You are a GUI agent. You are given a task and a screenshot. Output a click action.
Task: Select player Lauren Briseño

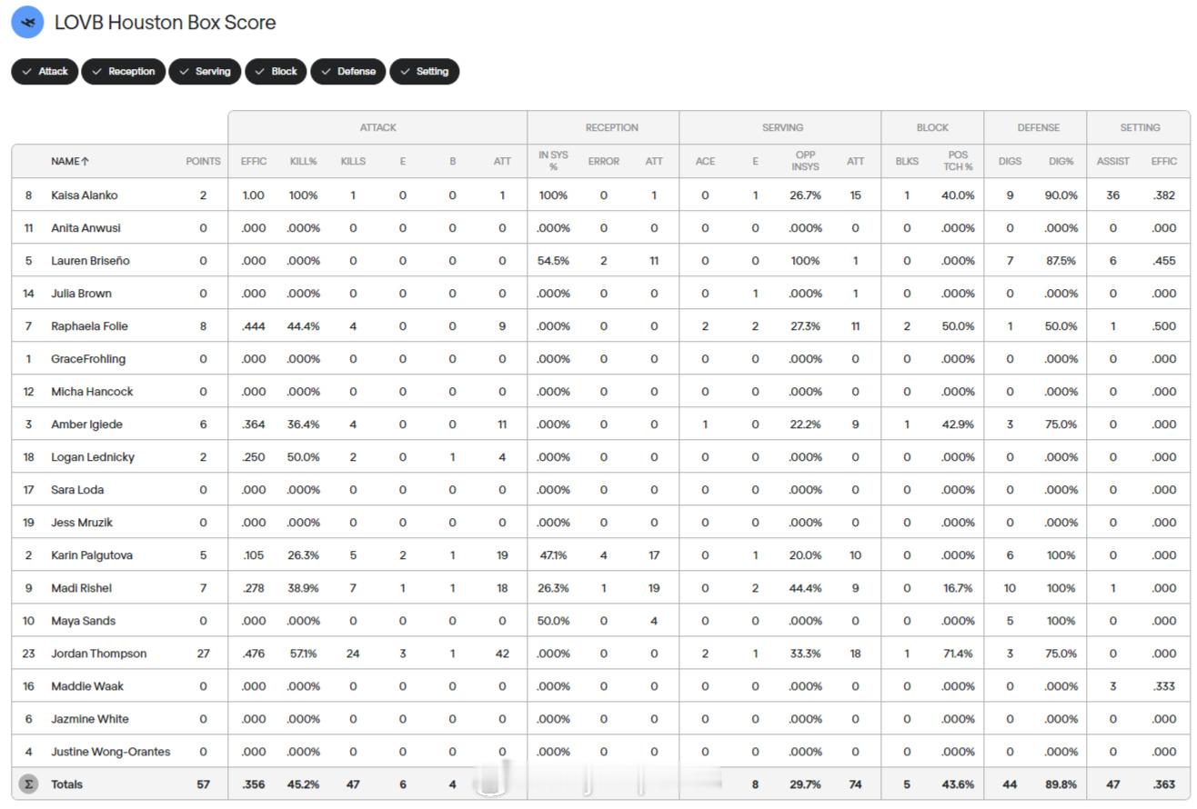[90, 261]
